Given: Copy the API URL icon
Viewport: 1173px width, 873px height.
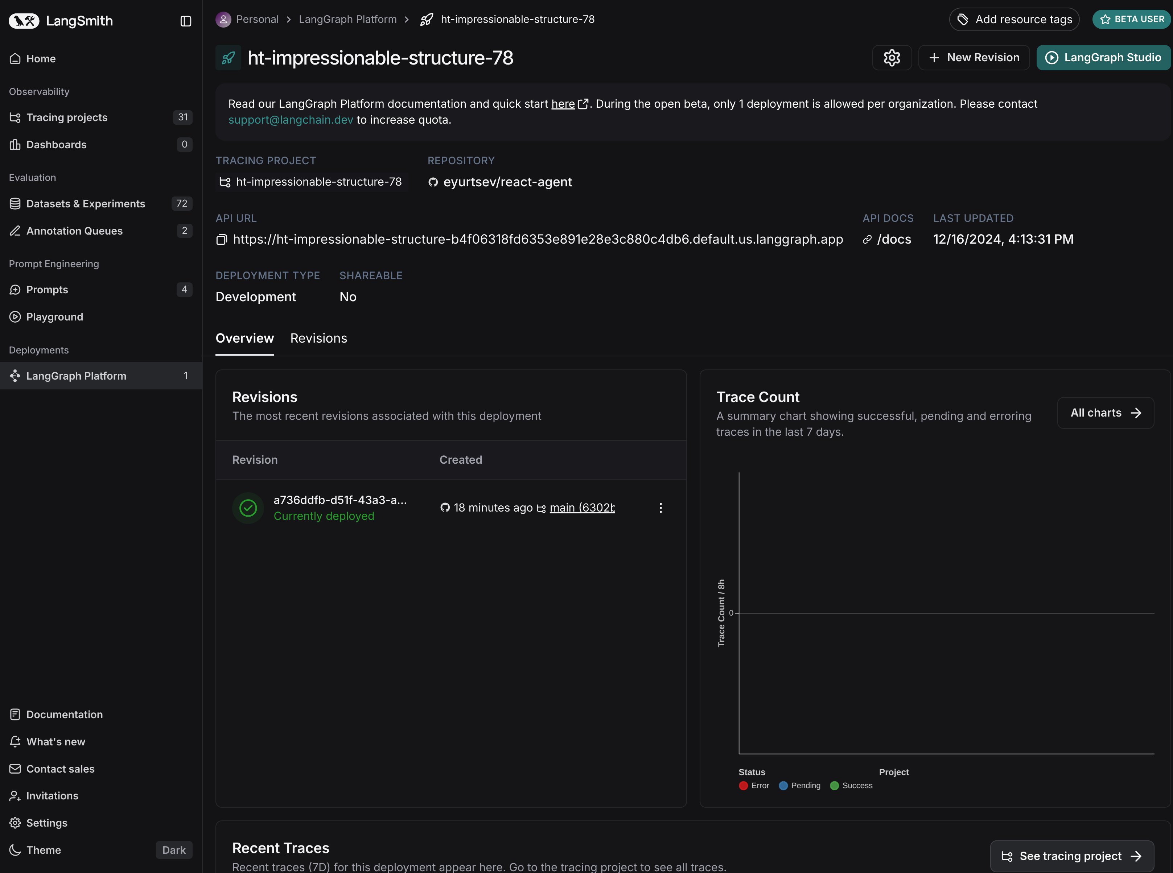Looking at the screenshot, I should (222, 240).
